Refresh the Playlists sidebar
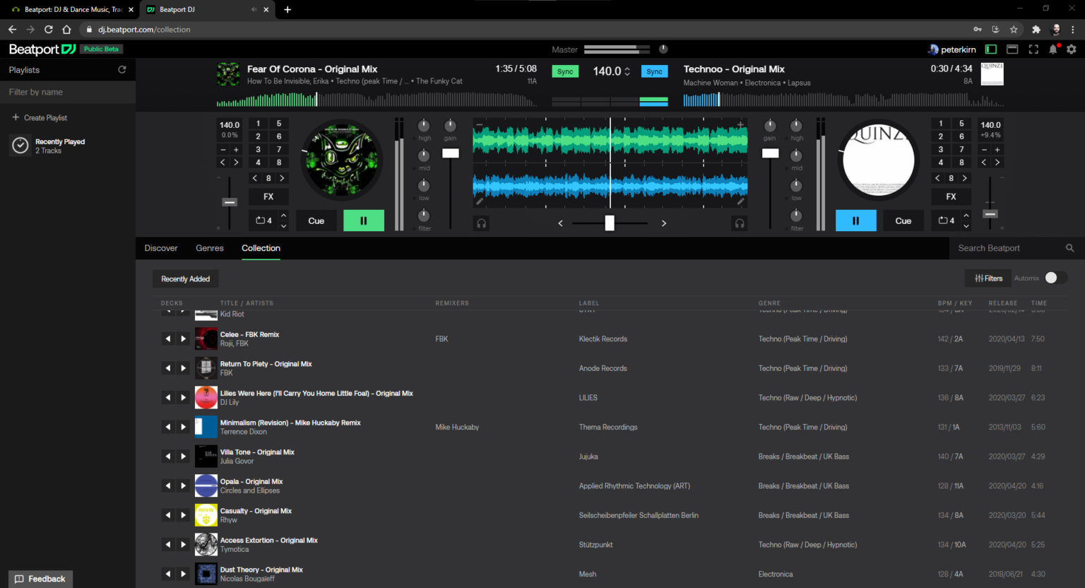Screen dimensions: 1085x588 click(121, 69)
